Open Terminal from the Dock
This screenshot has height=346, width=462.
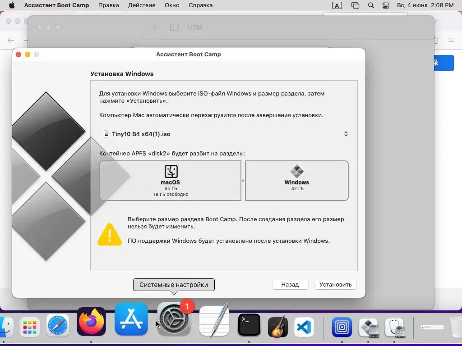249,325
